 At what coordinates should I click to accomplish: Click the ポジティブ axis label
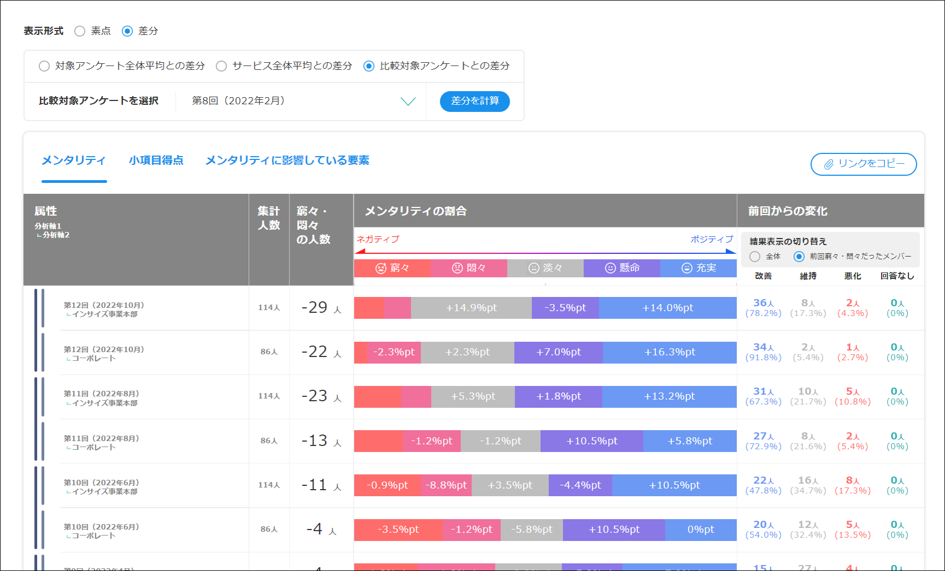(x=712, y=239)
